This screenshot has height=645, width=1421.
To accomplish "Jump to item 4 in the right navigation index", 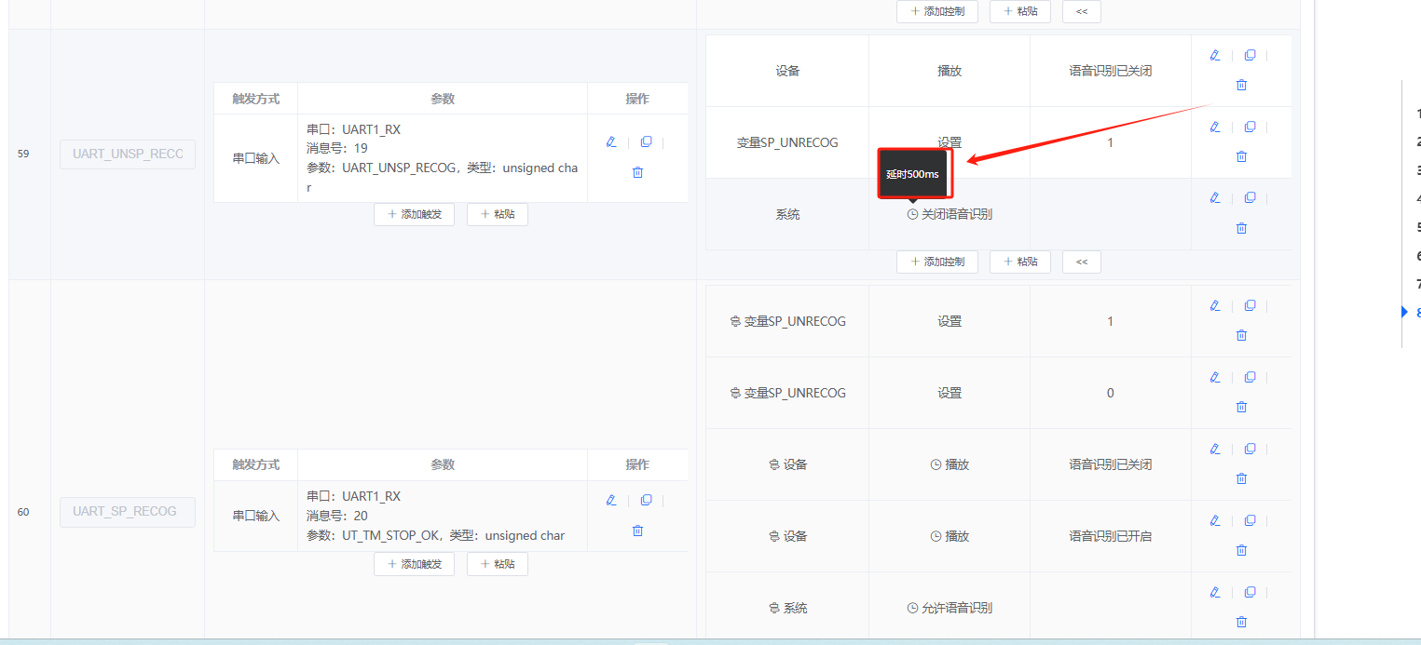I will tap(1417, 200).
